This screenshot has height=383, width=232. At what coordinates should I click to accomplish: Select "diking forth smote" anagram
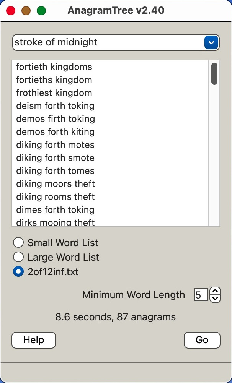pyautogui.click(x=55, y=158)
